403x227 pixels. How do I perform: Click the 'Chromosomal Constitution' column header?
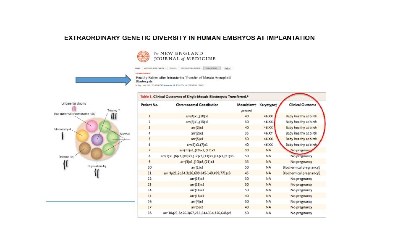(197, 105)
